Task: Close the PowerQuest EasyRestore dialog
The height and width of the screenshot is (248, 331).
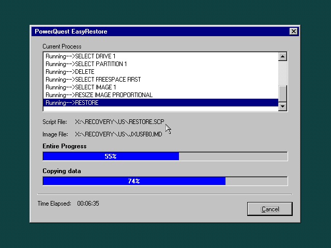Action: point(294,32)
